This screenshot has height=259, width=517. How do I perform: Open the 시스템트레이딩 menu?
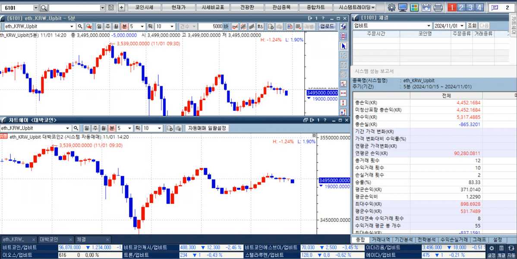356,8
